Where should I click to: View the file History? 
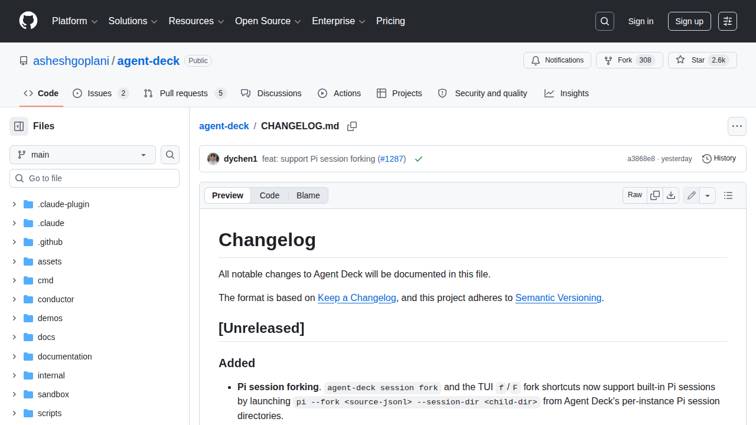[719, 158]
